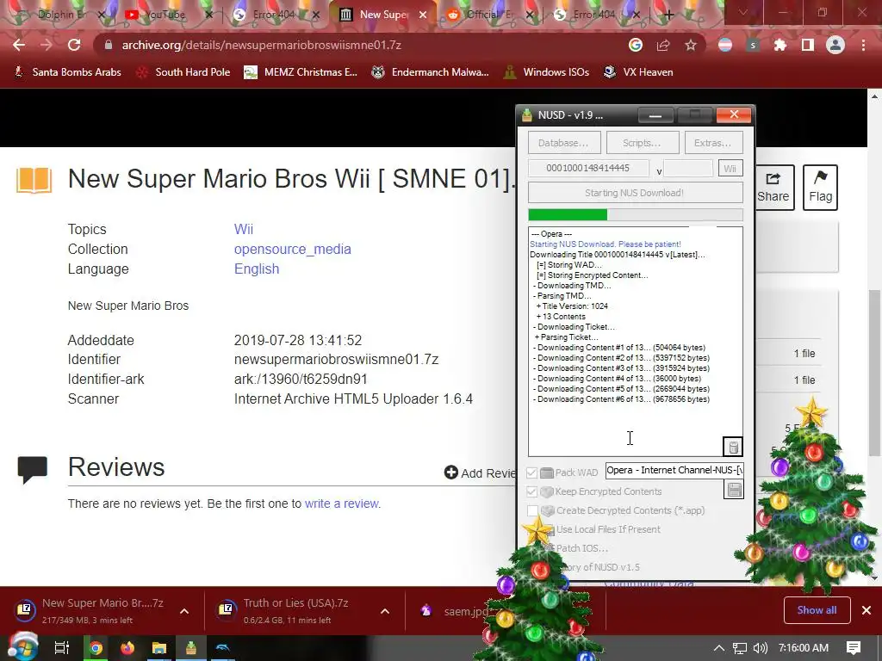Open the NUSD Scripts button
The height and width of the screenshot is (661, 882).
(643, 143)
